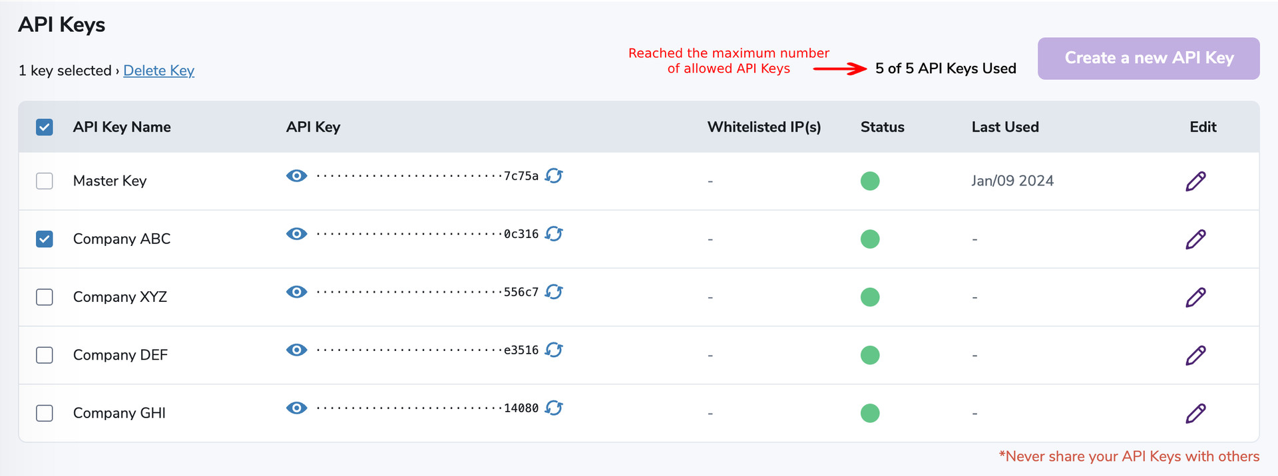Open the edit pencil for Company ABC
Image resolution: width=1278 pixels, height=476 pixels.
click(x=1195, y=239)
